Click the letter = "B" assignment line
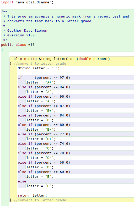Image resolution: width=134 pixels, height=206 pixels. 40,120
